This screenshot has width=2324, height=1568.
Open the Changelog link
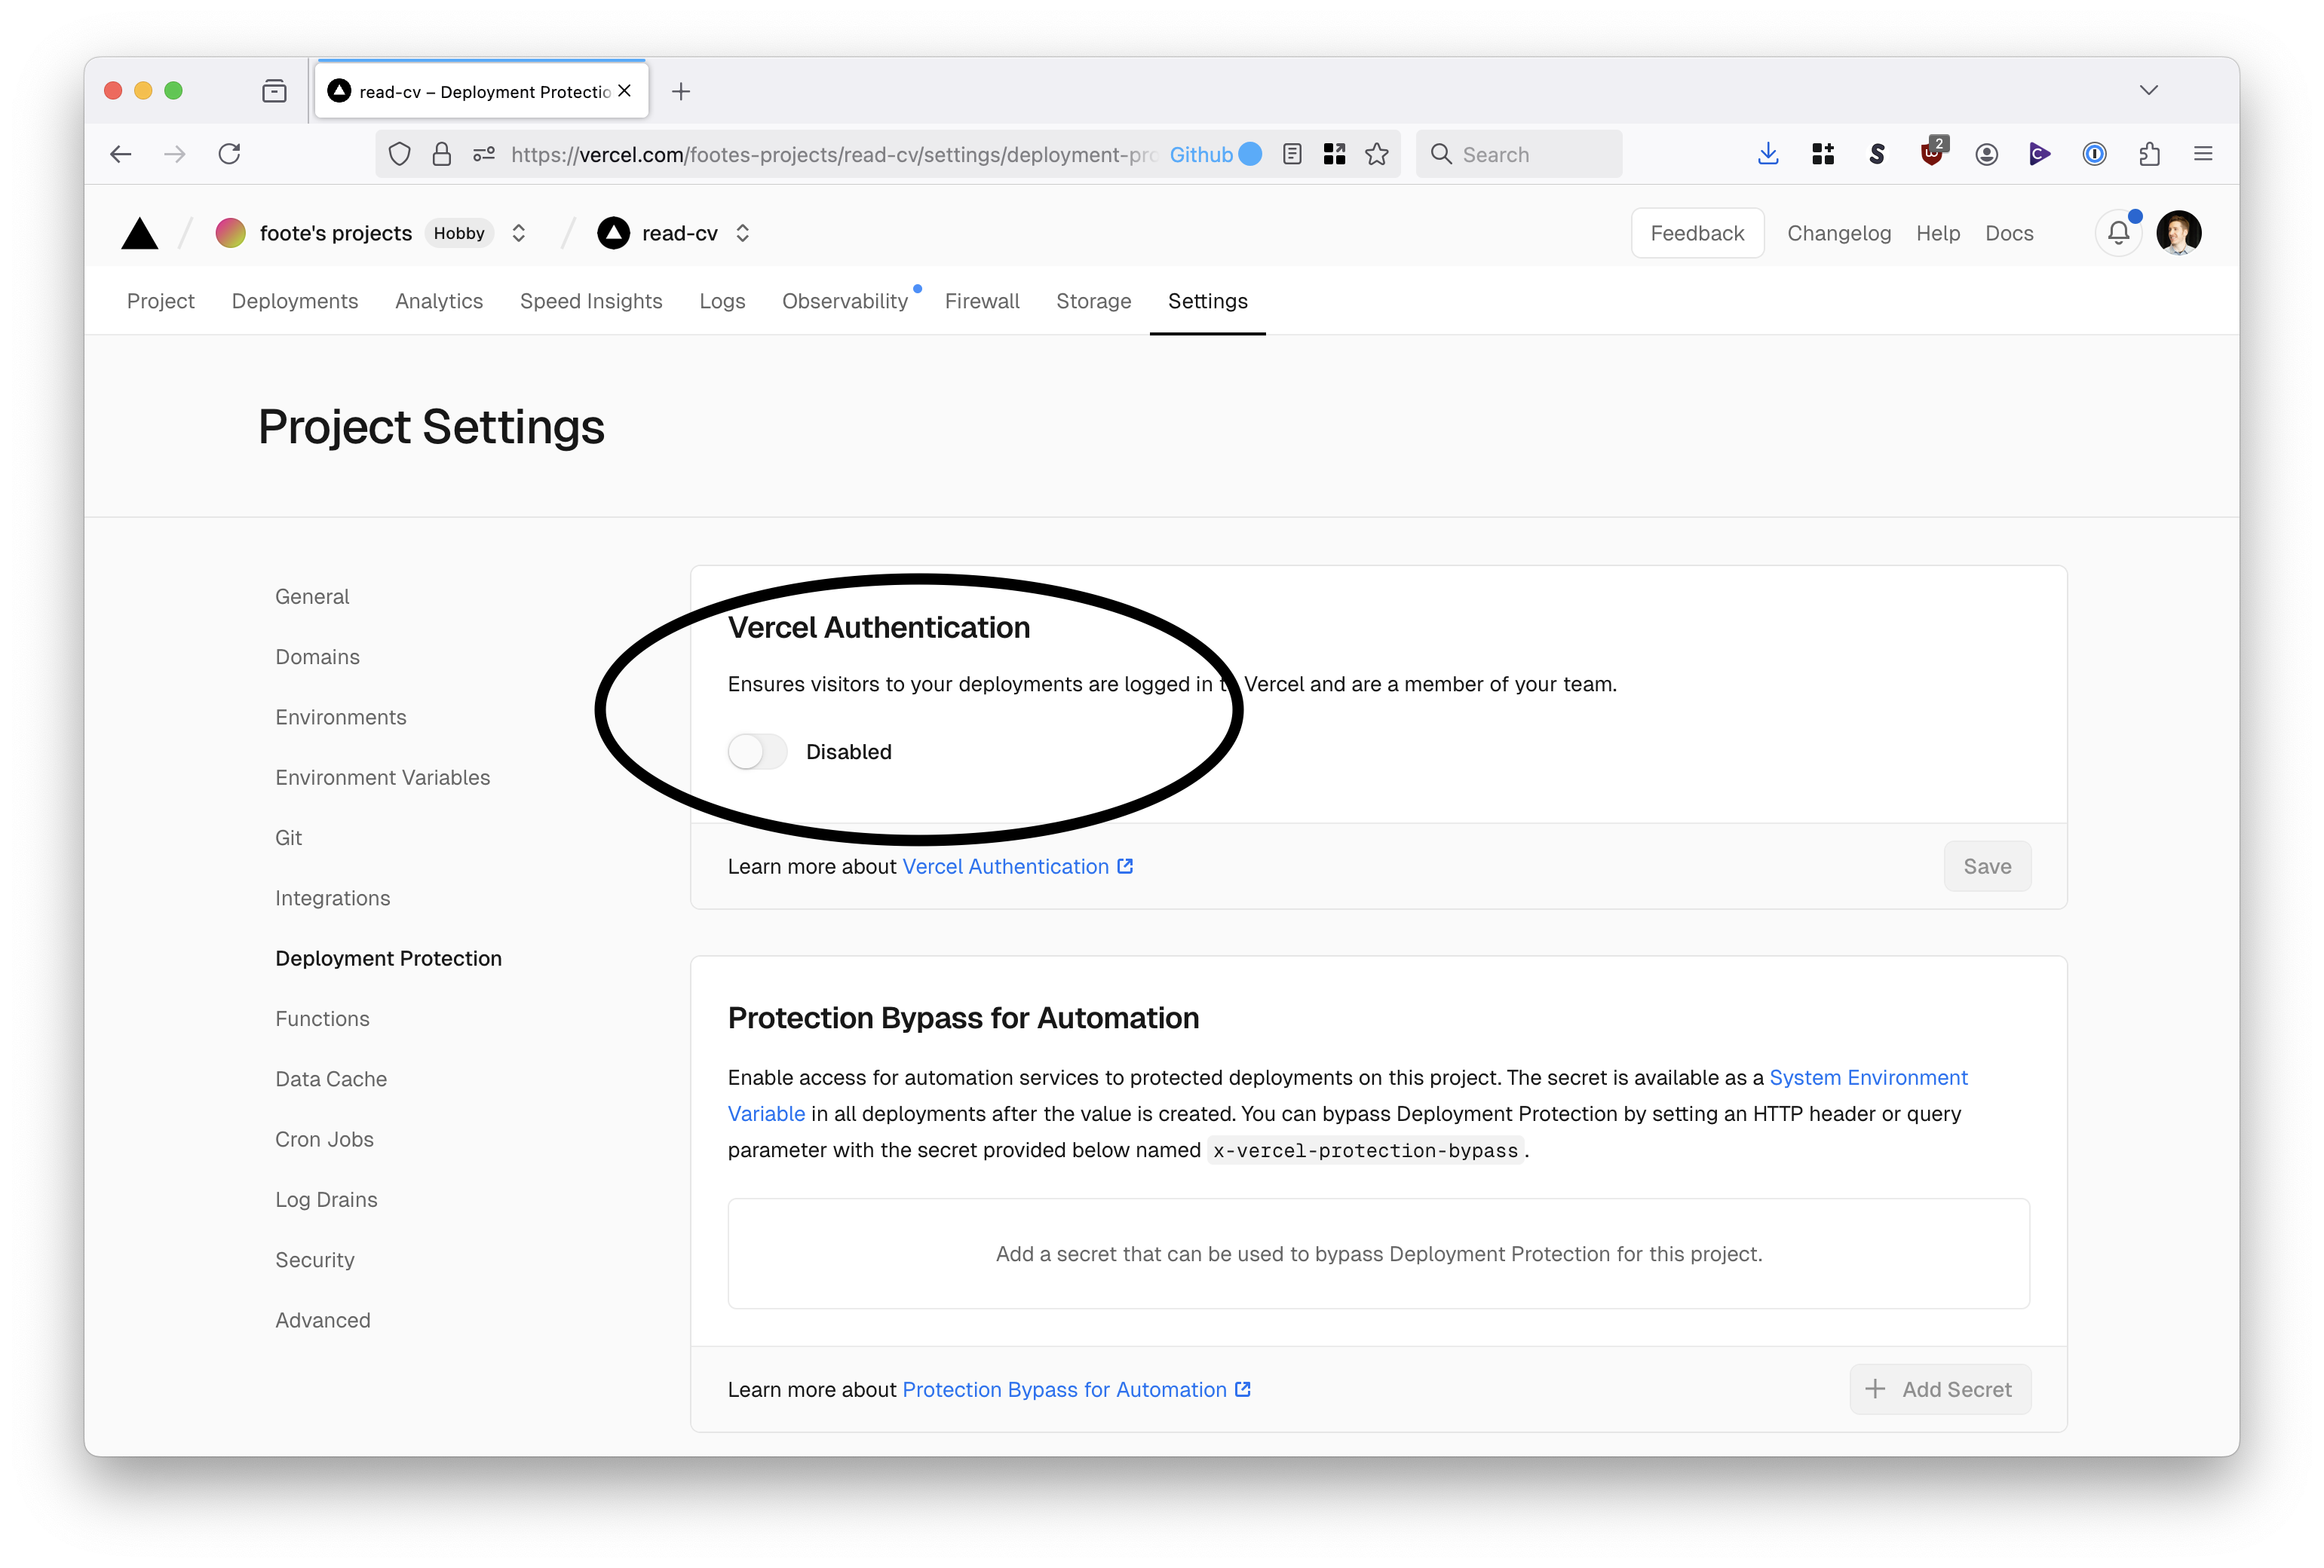[x=1839, y=233]
